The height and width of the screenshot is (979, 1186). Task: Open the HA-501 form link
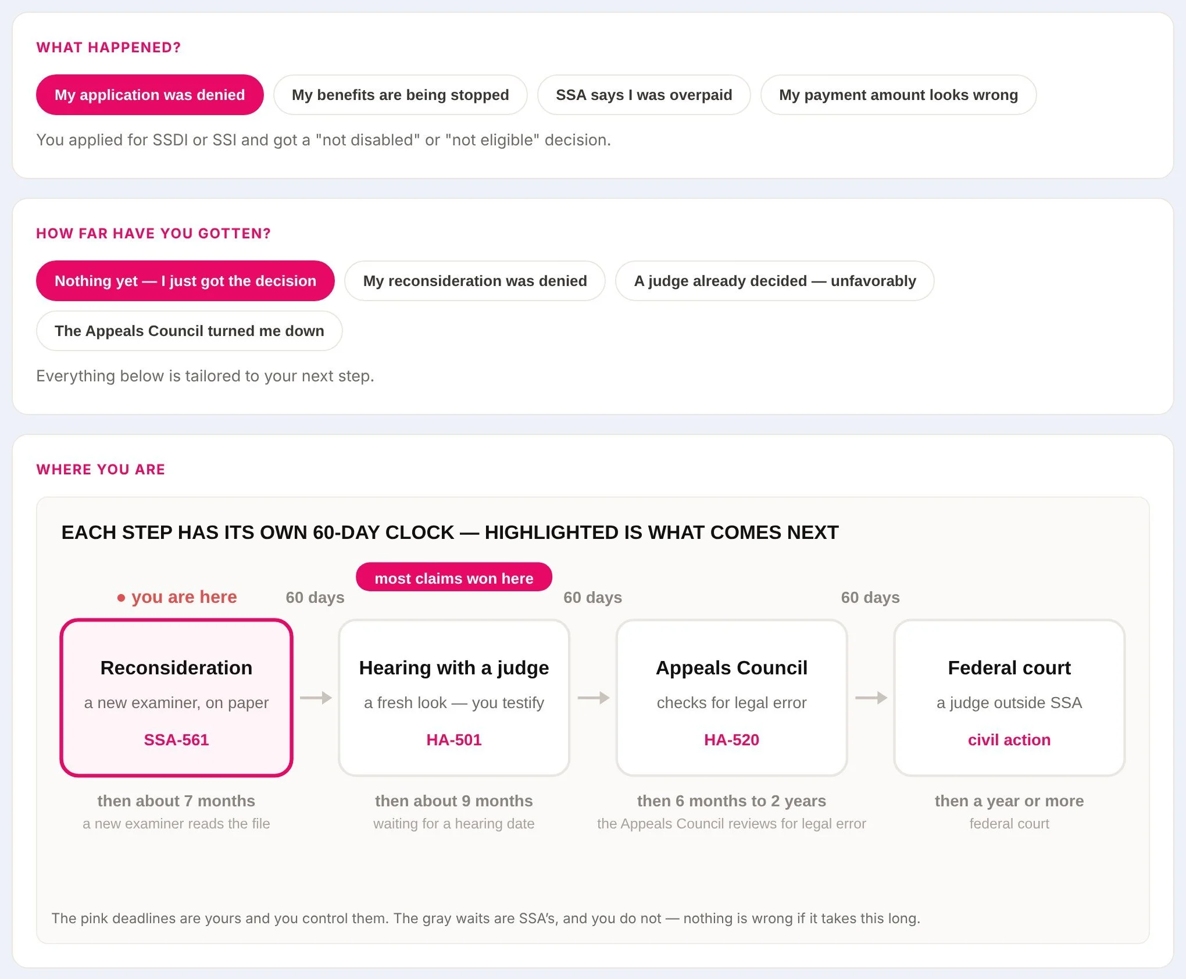coord(454,739)
